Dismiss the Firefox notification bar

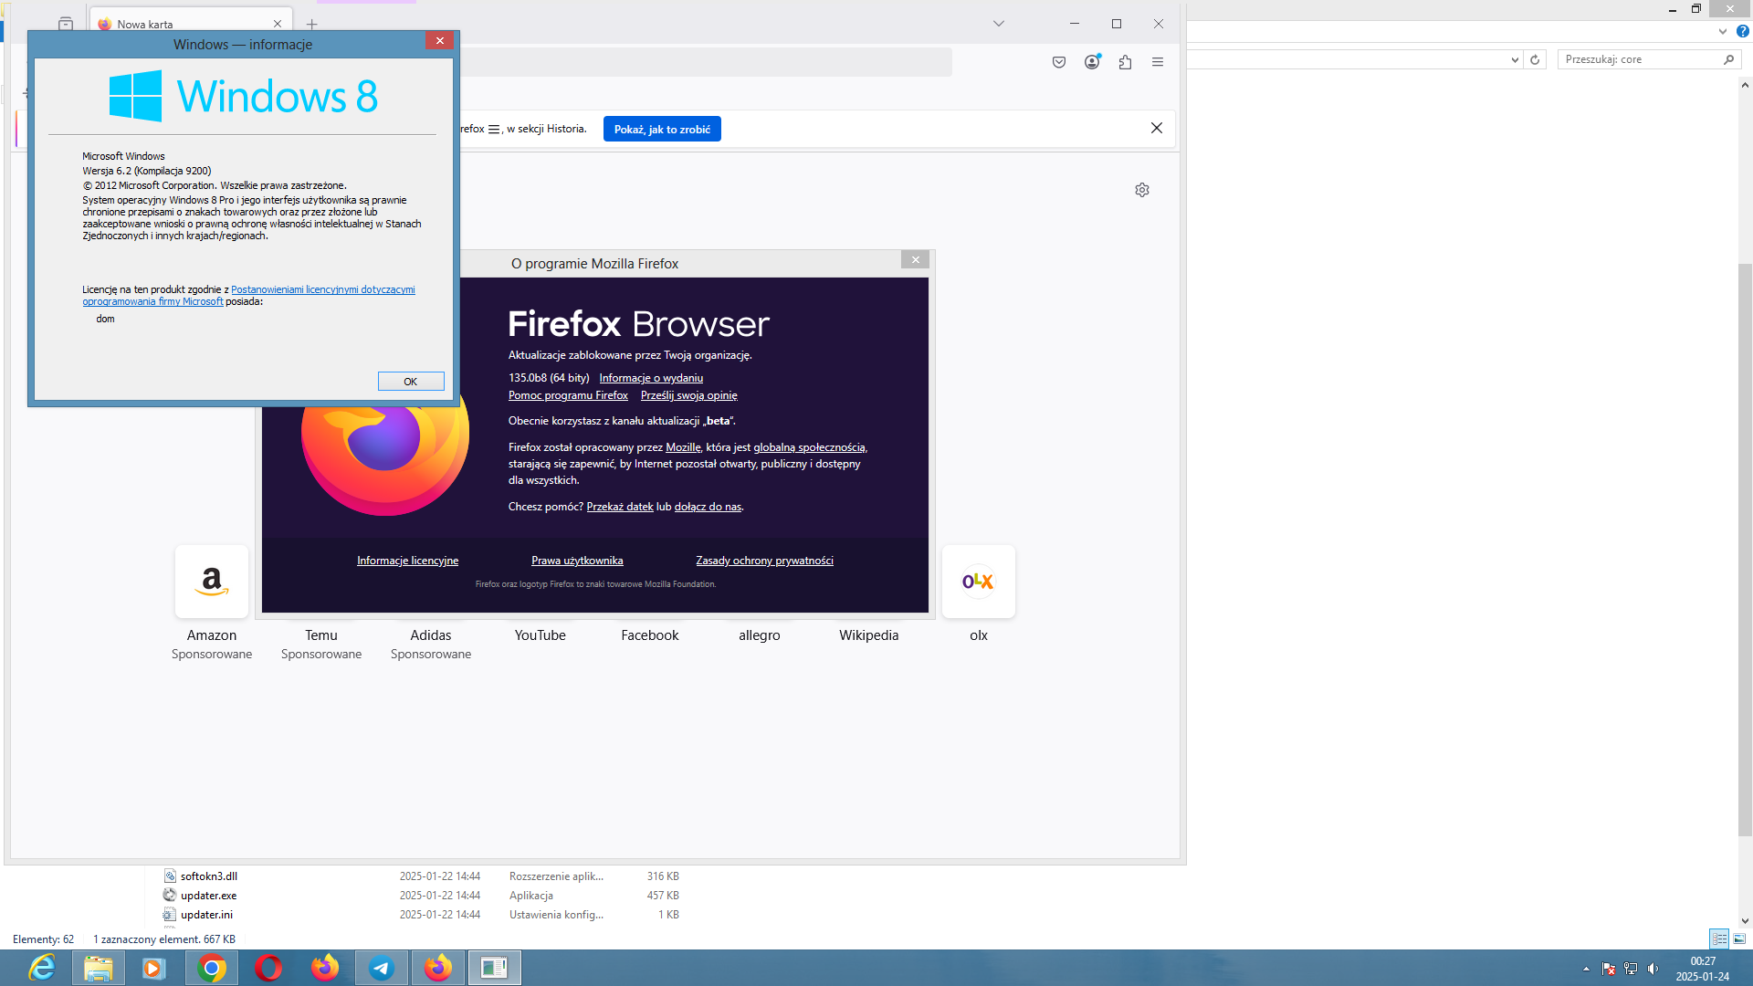pyautogui.click(x=1157, y=128)
